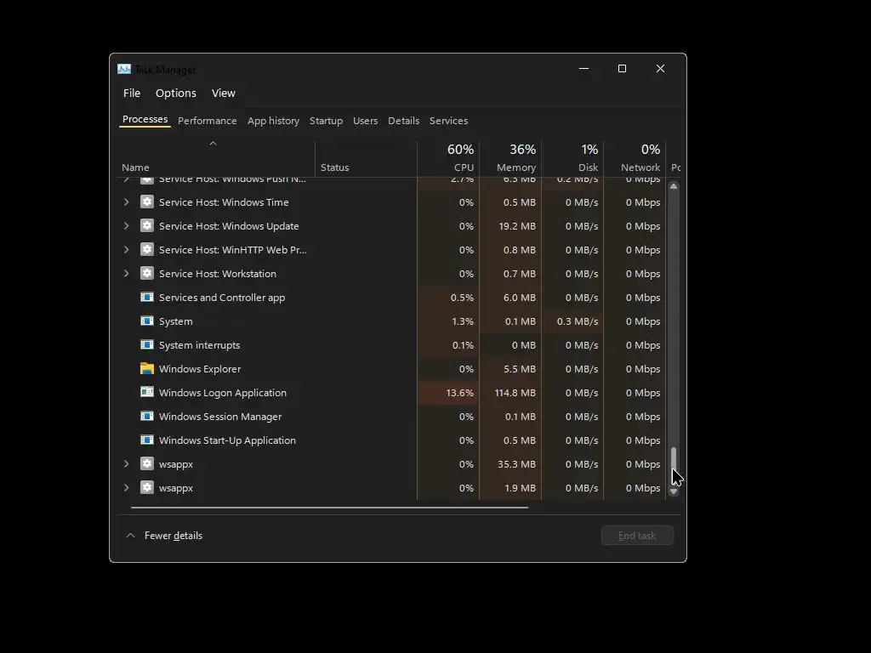The width and height of the screenshot is (871, 653).
Task: Close the Task Manager window
Action: tap(660, 69)
